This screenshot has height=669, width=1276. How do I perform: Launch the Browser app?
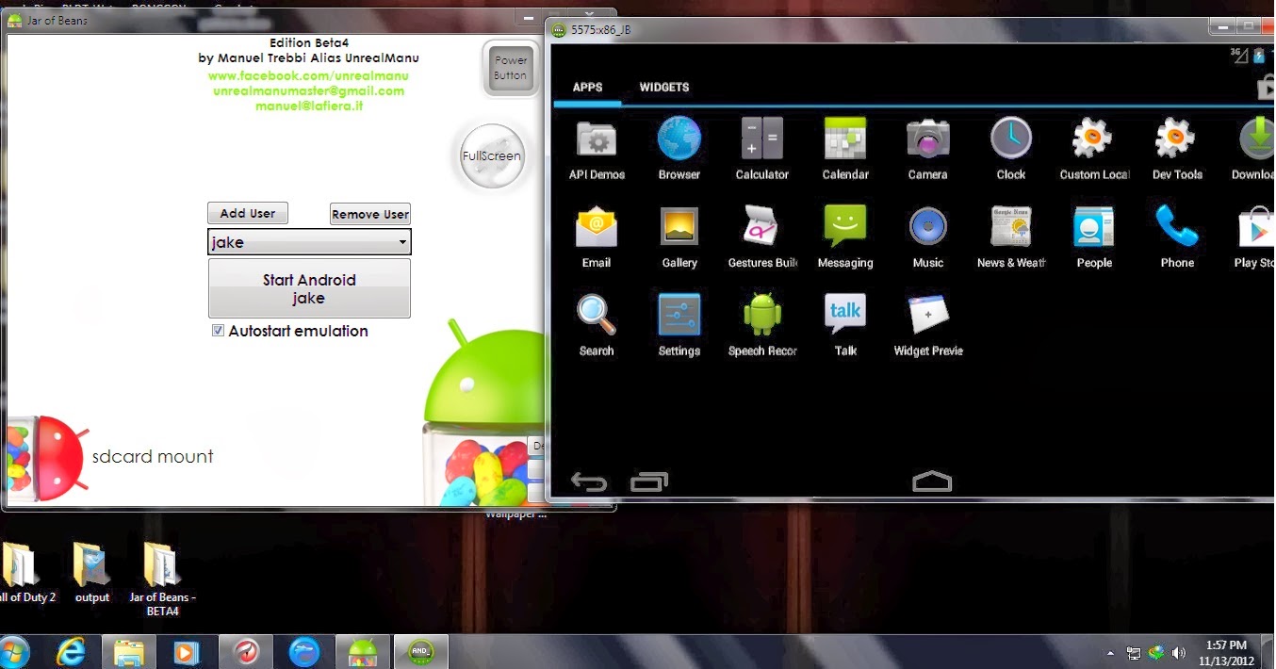click(679, 148)
